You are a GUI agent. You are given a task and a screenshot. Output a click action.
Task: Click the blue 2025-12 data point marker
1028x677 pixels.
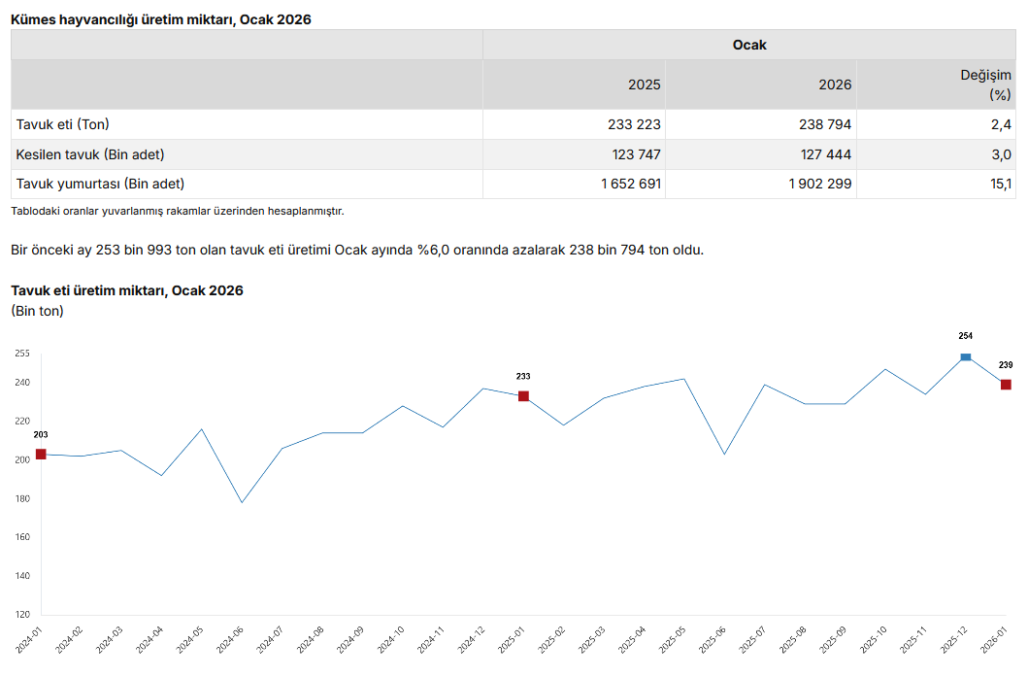(x=966, y=357)
